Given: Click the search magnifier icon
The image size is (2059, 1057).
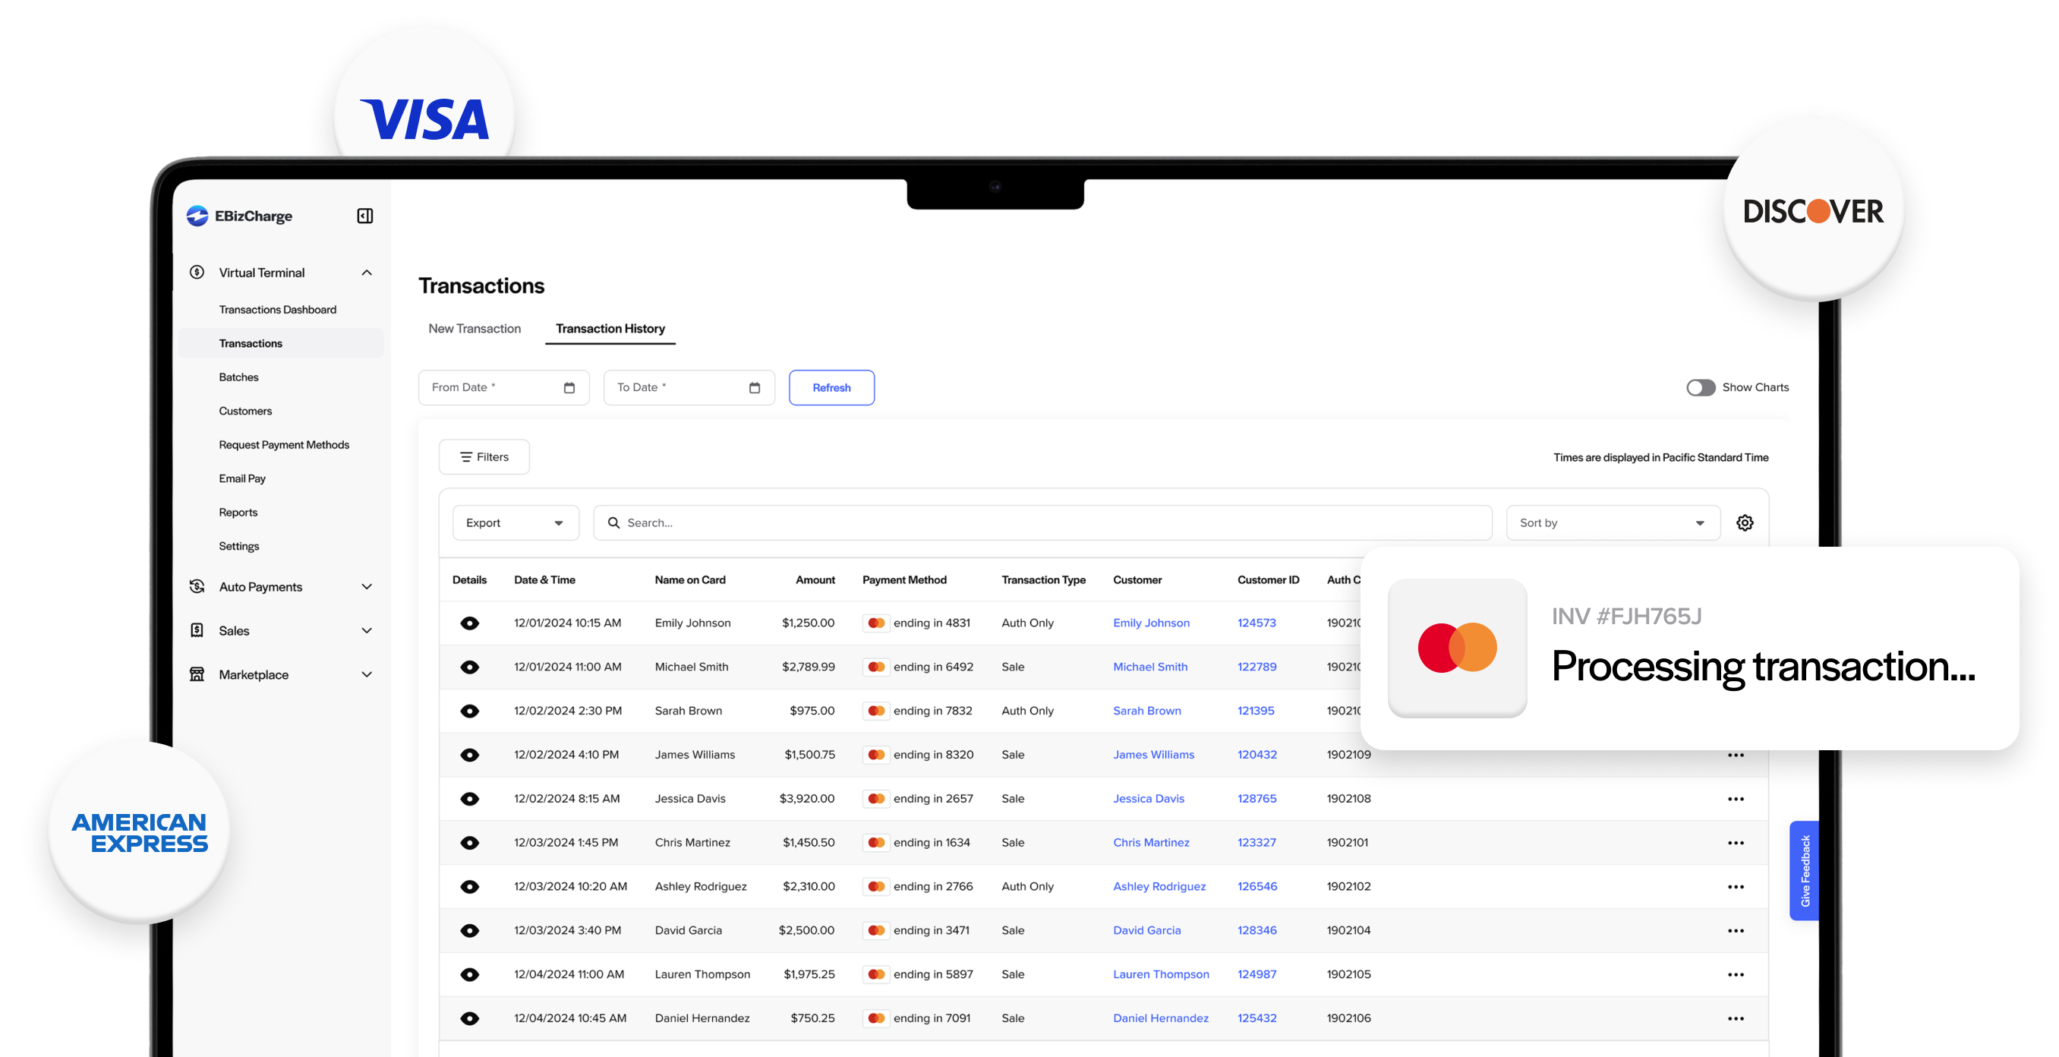Looking at the screenshot, I should point(614,523).
